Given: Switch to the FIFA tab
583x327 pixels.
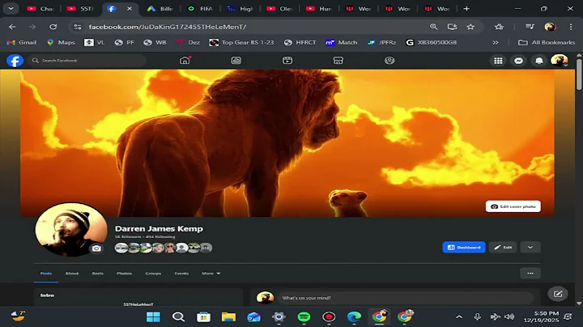Looking at the screenshot, I should pyautogui.click(x=200, y=9).
